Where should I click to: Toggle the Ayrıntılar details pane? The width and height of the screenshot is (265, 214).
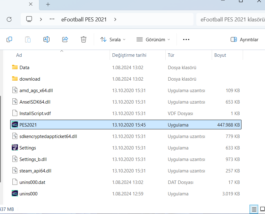point(244,40)
